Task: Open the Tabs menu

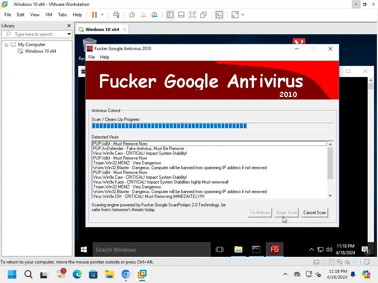Action: pos(62,15)
